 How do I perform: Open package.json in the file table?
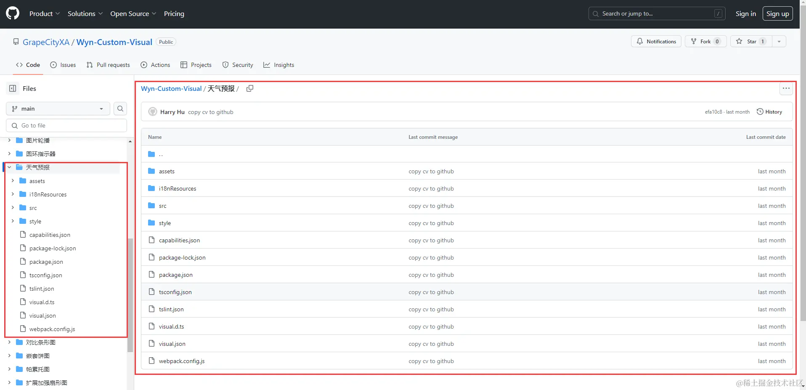coord(176,275)
